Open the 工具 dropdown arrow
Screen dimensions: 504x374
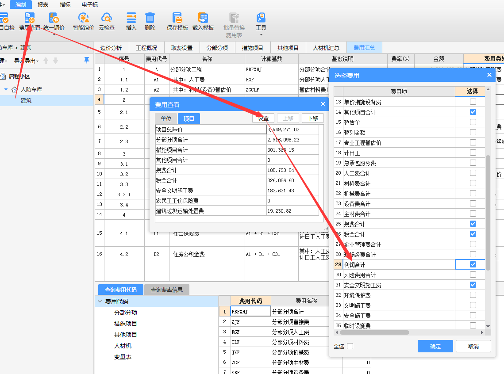pyautogui.click(x=261, y=34)
